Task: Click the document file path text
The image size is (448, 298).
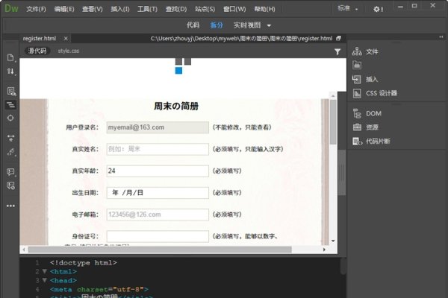Action: click(241, 39)
